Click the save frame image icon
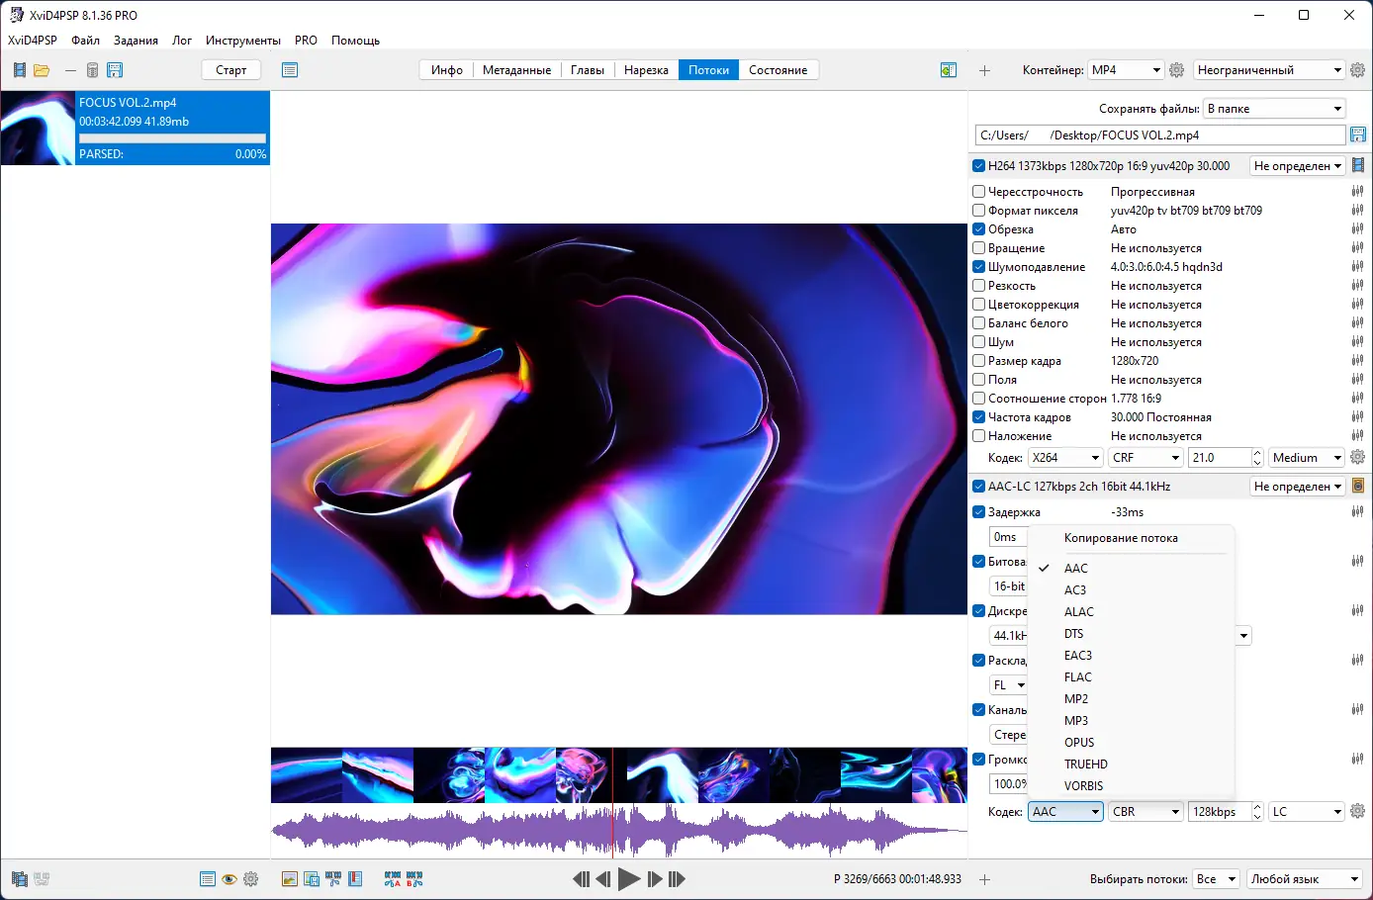 point(312,879)
